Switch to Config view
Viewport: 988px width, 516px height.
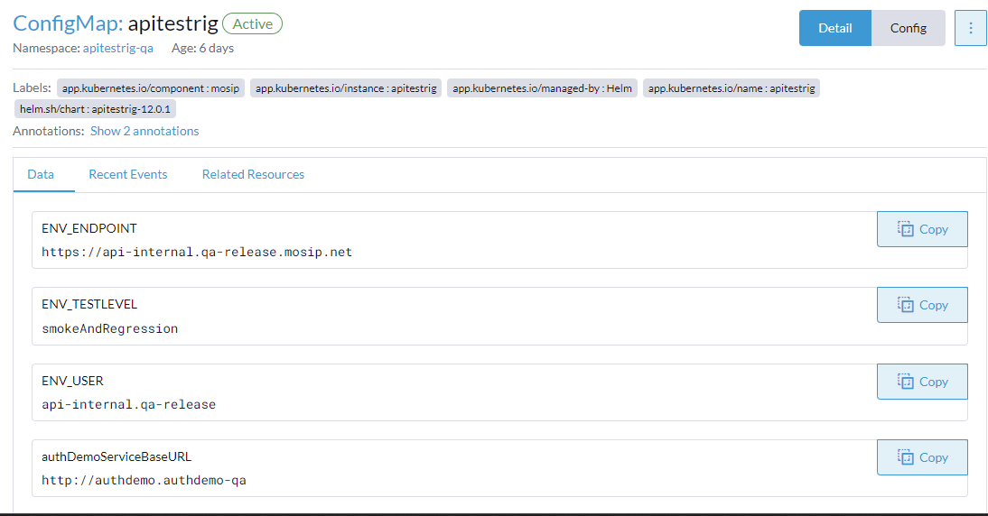(x=908, y=28)
